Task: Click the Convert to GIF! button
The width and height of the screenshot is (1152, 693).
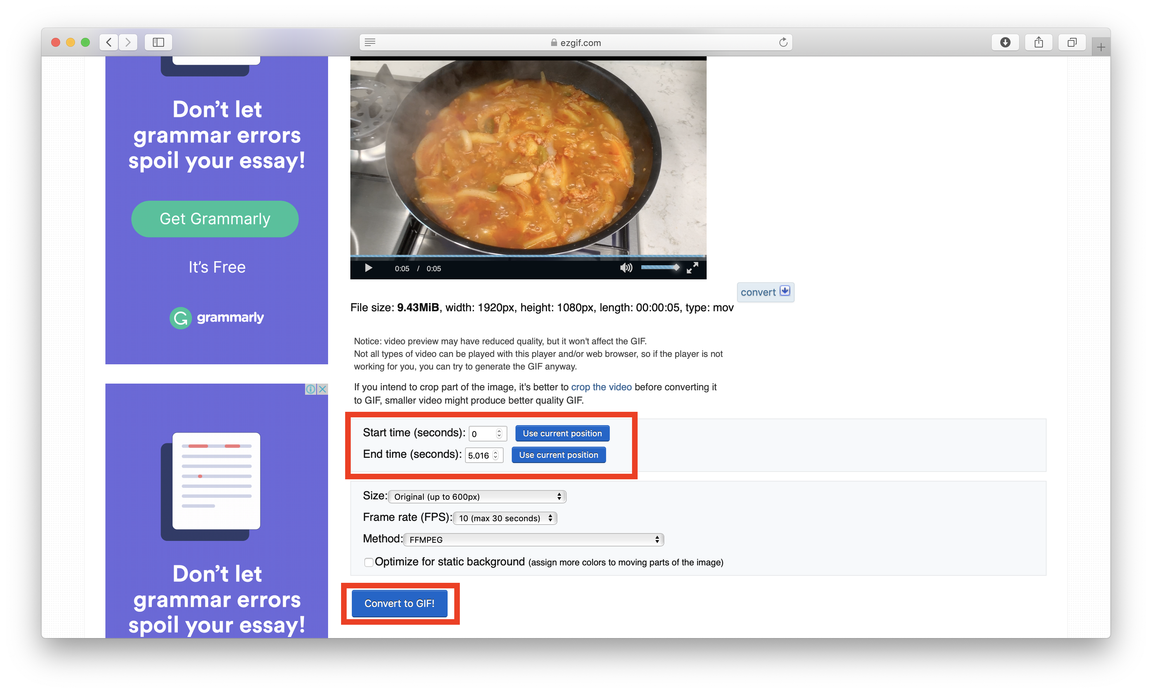Action: (399, 603)
